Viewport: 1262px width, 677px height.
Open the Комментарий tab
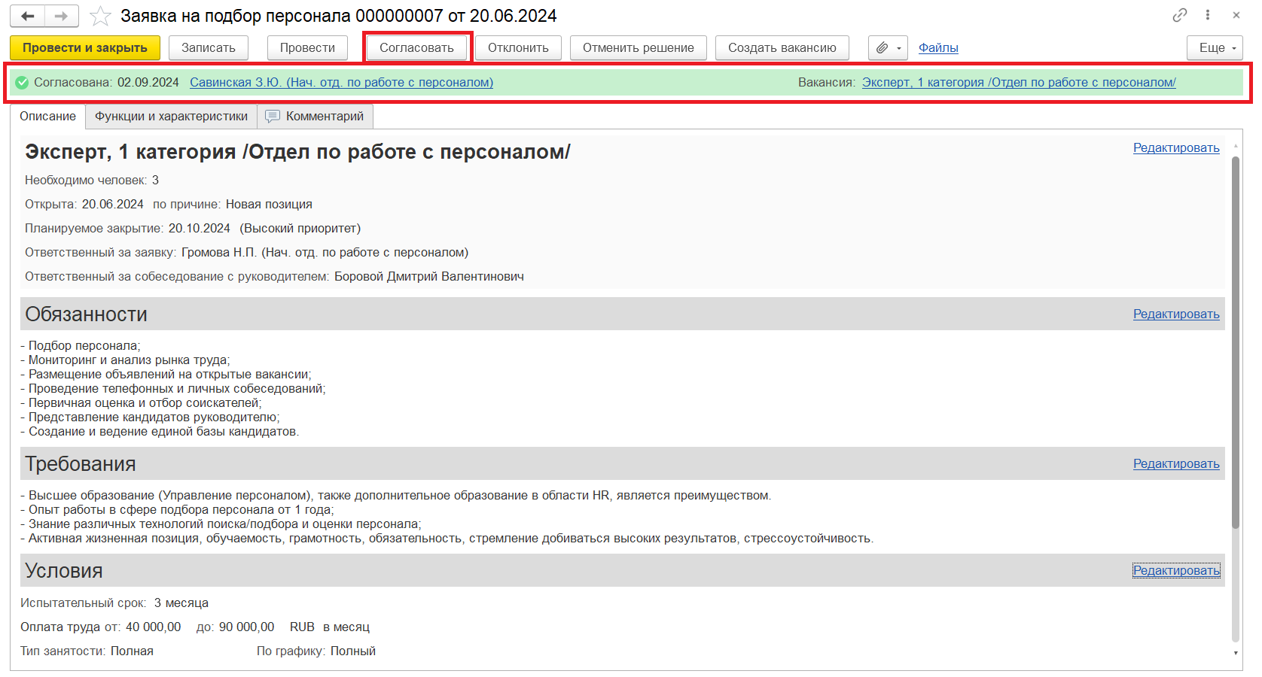pos(315,117)
